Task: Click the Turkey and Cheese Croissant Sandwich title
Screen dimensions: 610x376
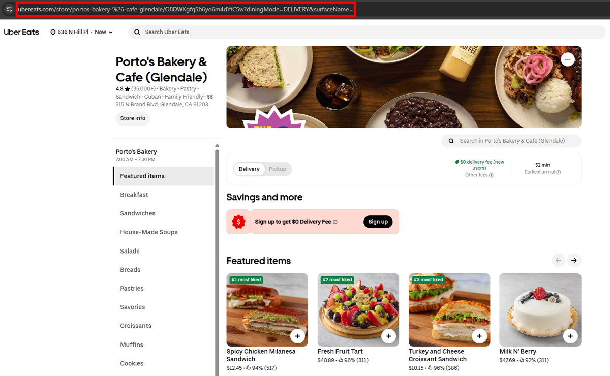Action: (x=438, y=355)
